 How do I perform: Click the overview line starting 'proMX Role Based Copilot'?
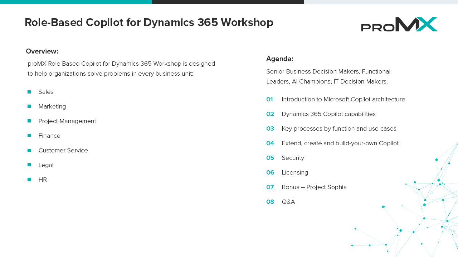121,64
